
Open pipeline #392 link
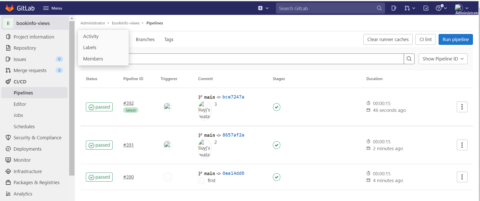click(x=129, y=103)
